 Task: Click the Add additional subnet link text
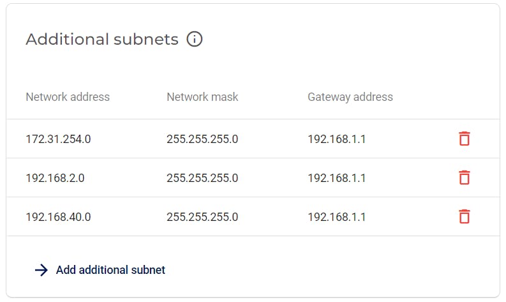(x=110, y=269)
